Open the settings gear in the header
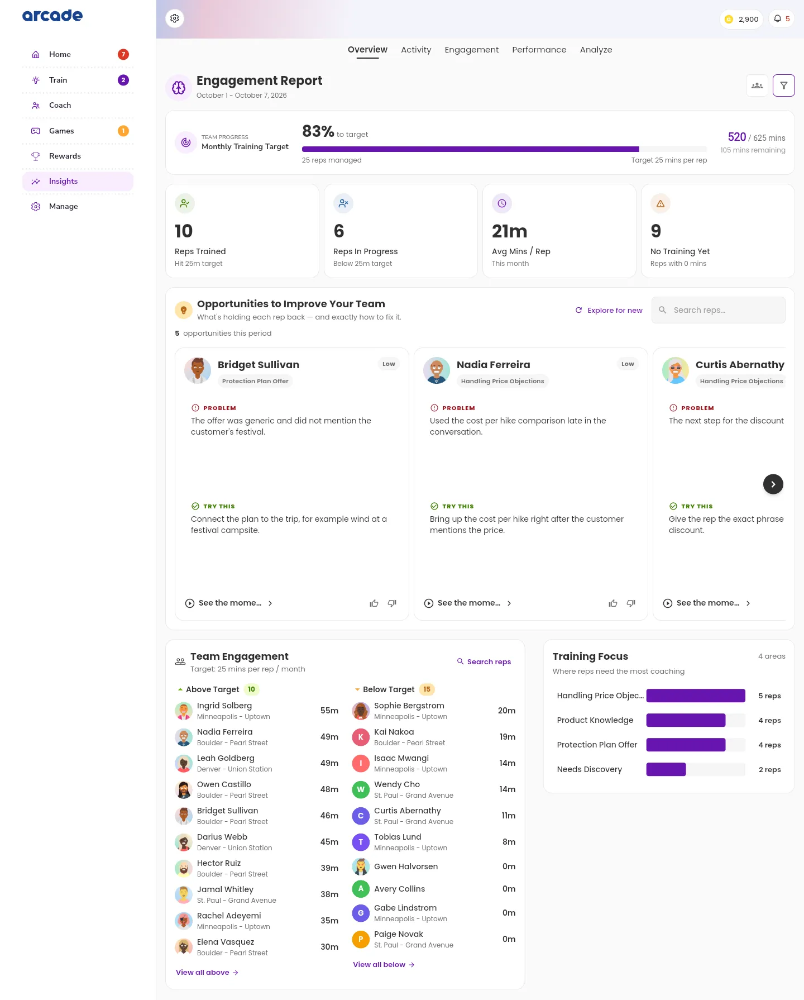Viewport: 804px width, 1000px height. pos(175,18)
